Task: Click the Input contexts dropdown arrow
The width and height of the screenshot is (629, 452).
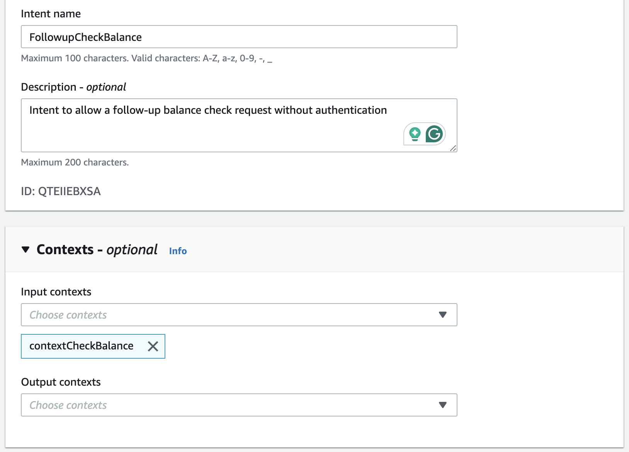Action: coord(443,315)
